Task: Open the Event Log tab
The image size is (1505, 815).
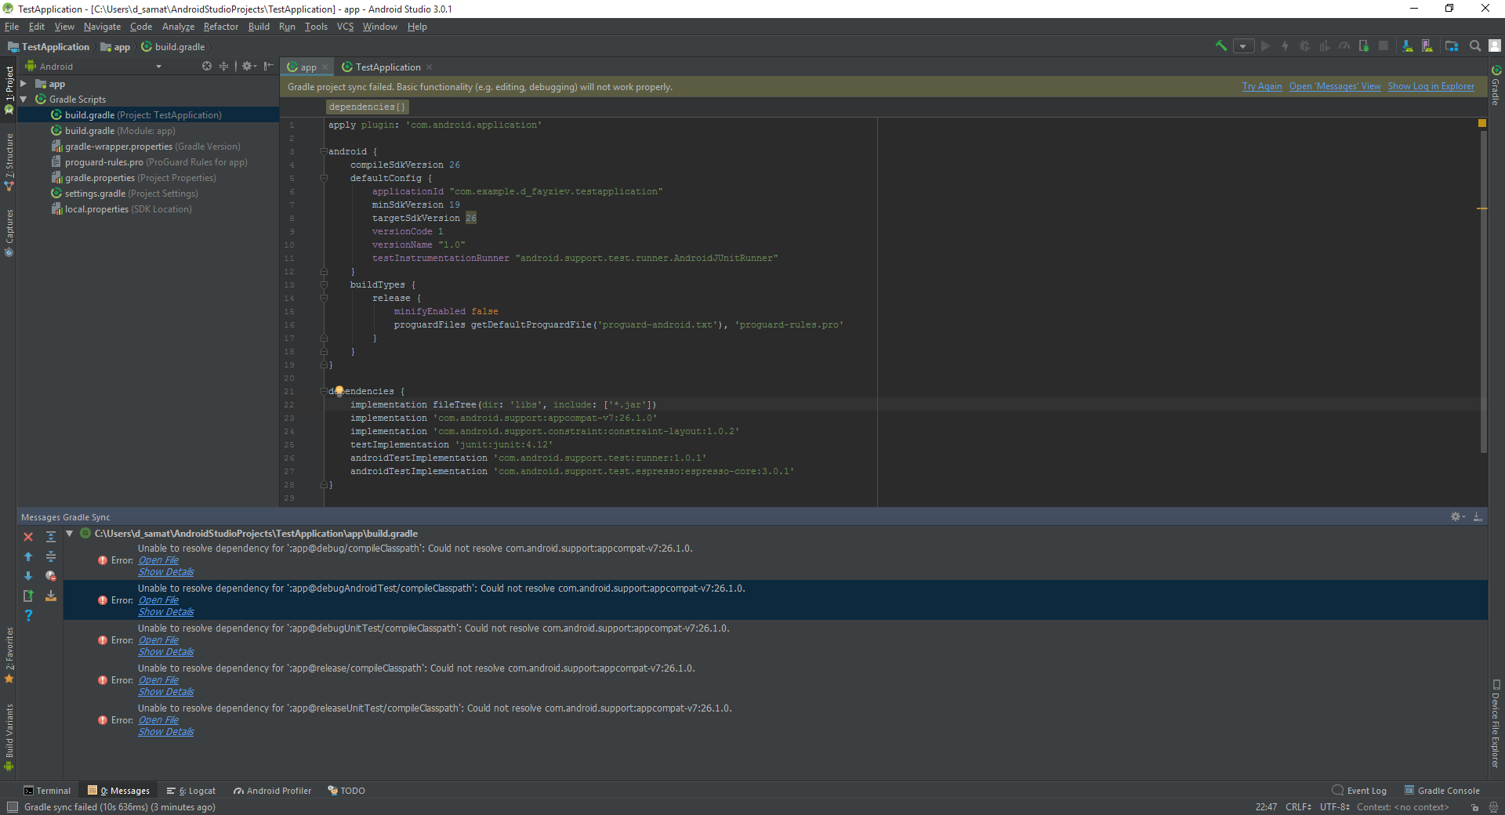Action: 1359,791
